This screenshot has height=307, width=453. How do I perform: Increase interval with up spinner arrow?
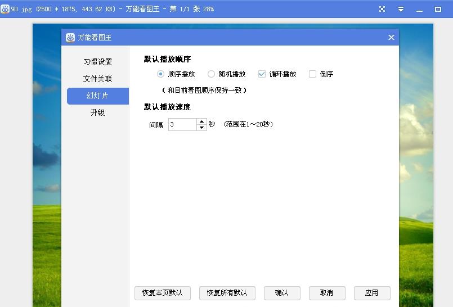[201, 121]
